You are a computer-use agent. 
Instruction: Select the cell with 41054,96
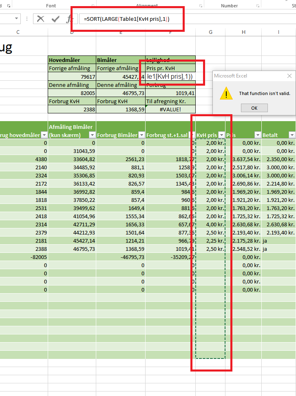[x=72, y=216]
